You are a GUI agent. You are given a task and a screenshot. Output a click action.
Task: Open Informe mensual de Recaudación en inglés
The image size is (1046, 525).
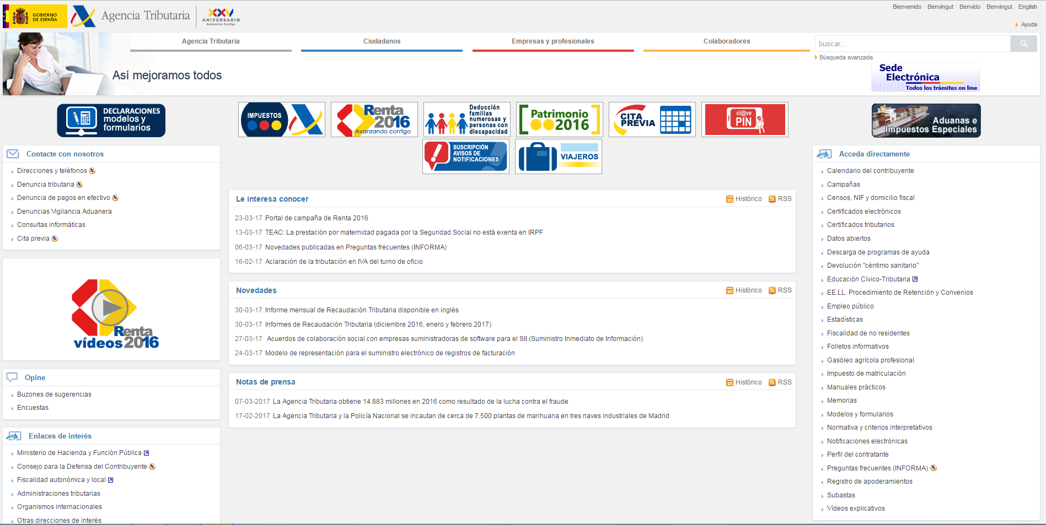click(362, 310)
